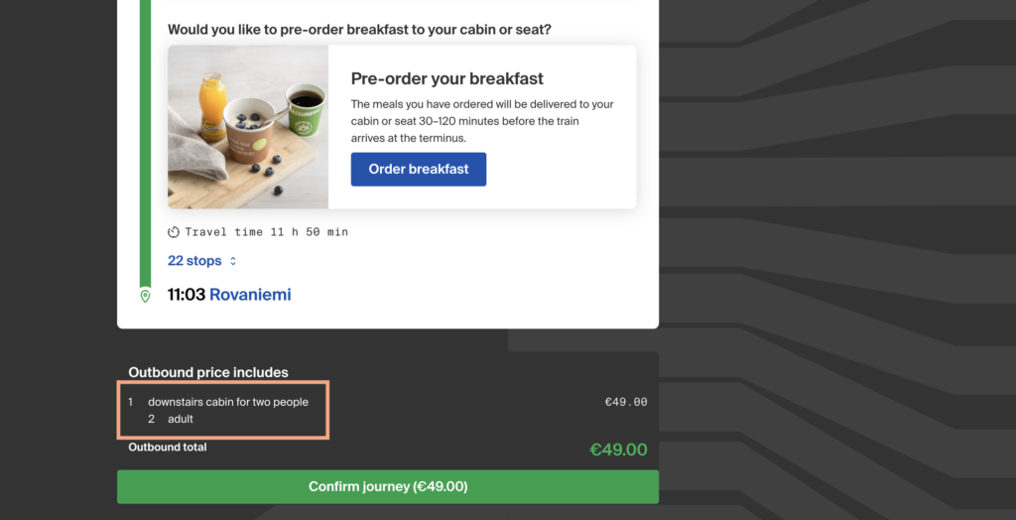
Task: Expand the 22 stops list
Action: click(x=194, y=261)
